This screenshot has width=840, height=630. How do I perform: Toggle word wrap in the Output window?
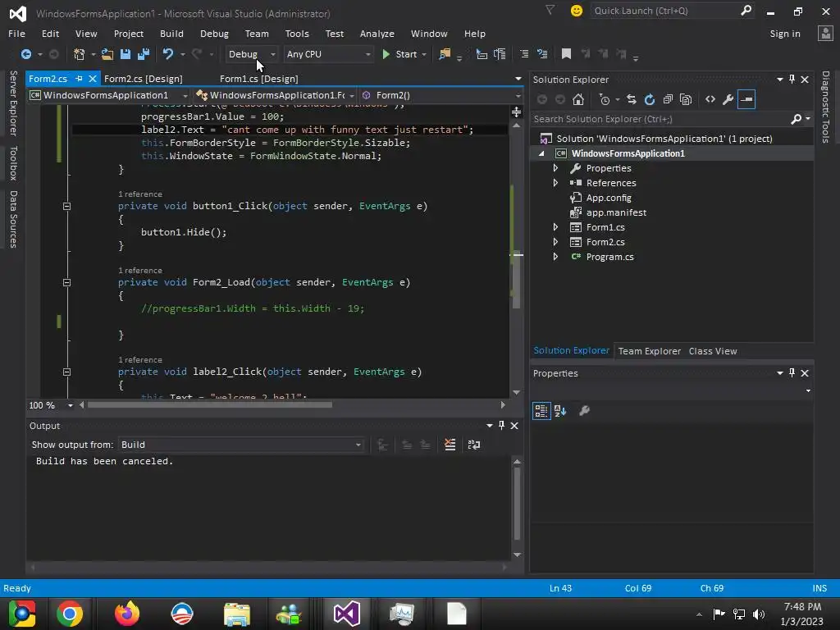(x=474, y=445)
